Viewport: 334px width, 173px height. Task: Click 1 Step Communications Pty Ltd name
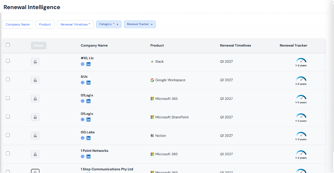[107, 169]
